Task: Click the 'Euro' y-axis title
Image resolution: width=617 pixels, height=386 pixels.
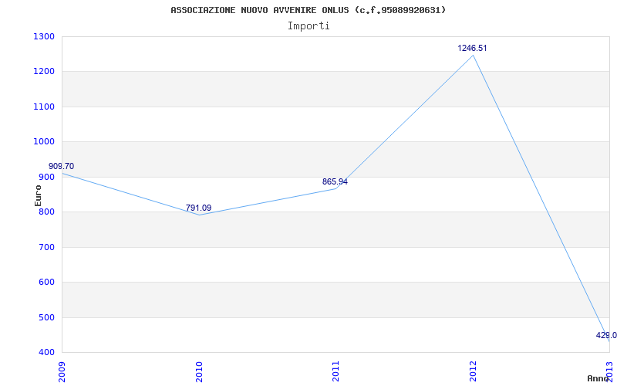Action: coord(38,195)
